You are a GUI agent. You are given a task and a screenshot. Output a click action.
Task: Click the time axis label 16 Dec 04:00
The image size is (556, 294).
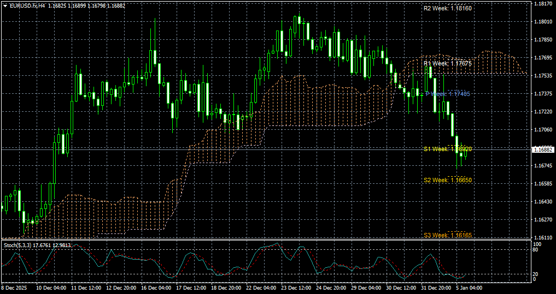tap(156, 289)
